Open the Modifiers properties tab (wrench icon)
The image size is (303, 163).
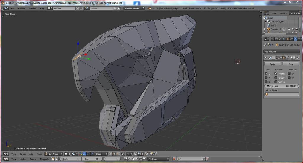[x=295, y=39]
